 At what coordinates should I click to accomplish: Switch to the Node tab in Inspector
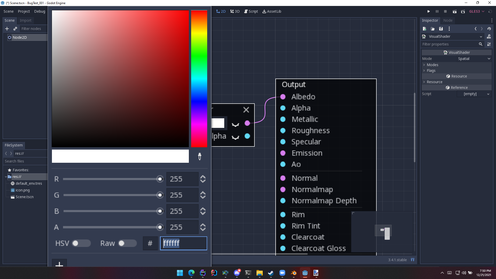coord(448,20)
